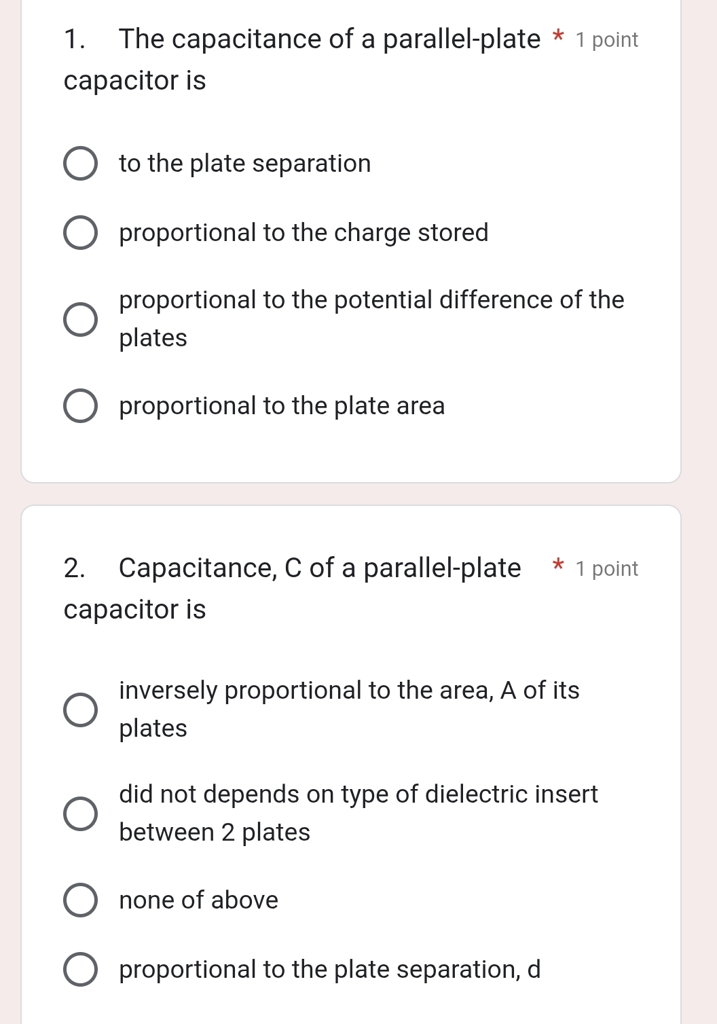Select the radio button for "to the plate separation"
This screenshot has height=1024, width=717.
tap(81, 164)
